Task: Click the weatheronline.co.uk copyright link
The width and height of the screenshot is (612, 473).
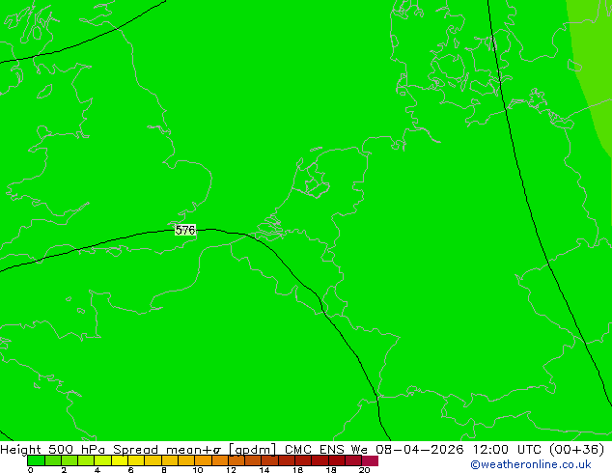Action: point(531,464)
